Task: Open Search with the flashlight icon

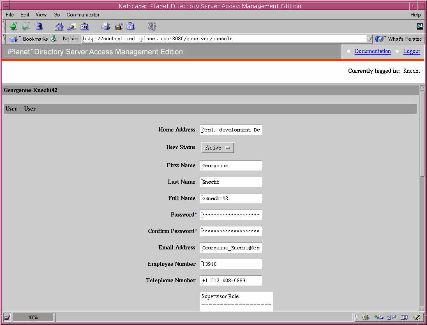Action: pos(72,26)
